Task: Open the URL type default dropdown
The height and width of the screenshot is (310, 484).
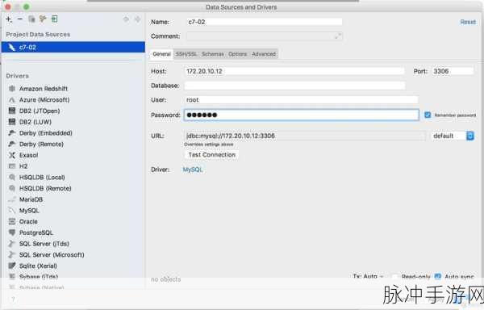Action: [453, 136]
